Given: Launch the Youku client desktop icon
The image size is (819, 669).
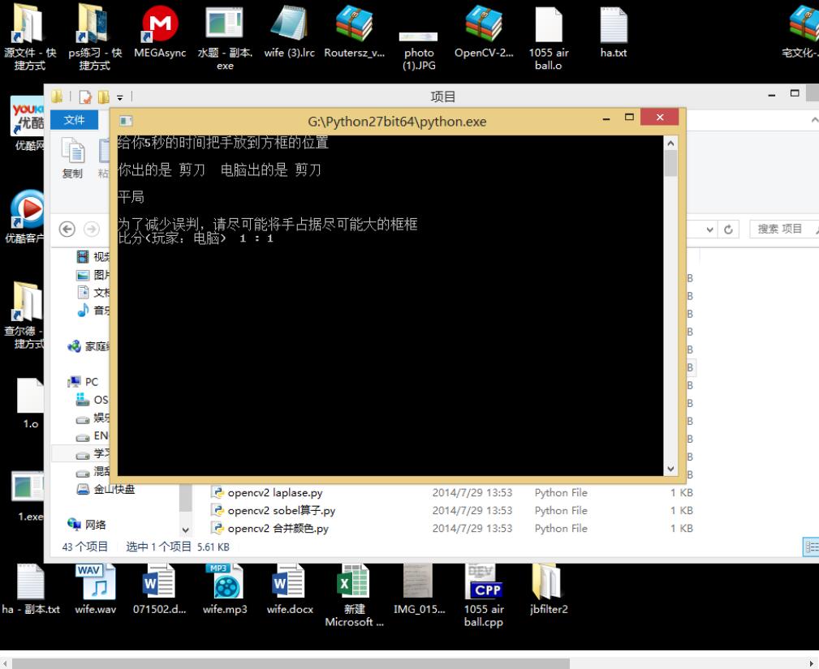Looking at the screenshot, I should click(25, 217).
